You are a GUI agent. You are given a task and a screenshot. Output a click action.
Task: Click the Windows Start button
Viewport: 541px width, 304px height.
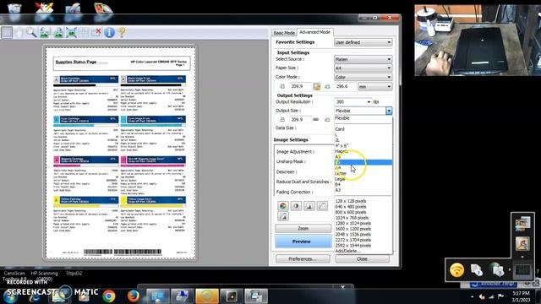[10, 296]
